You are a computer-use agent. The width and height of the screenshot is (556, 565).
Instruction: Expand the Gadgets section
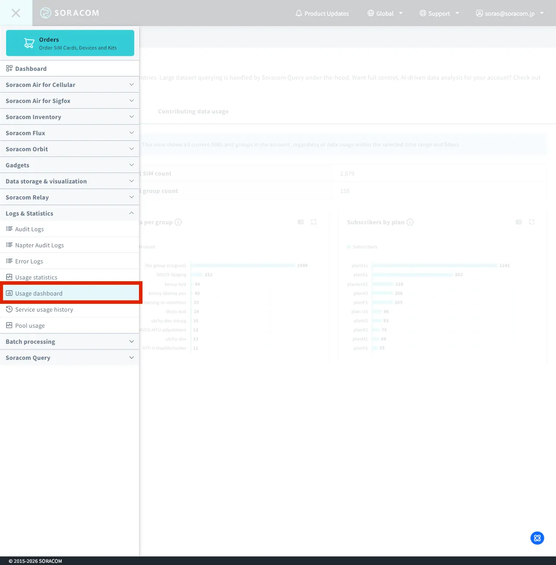tap(69, 165)
